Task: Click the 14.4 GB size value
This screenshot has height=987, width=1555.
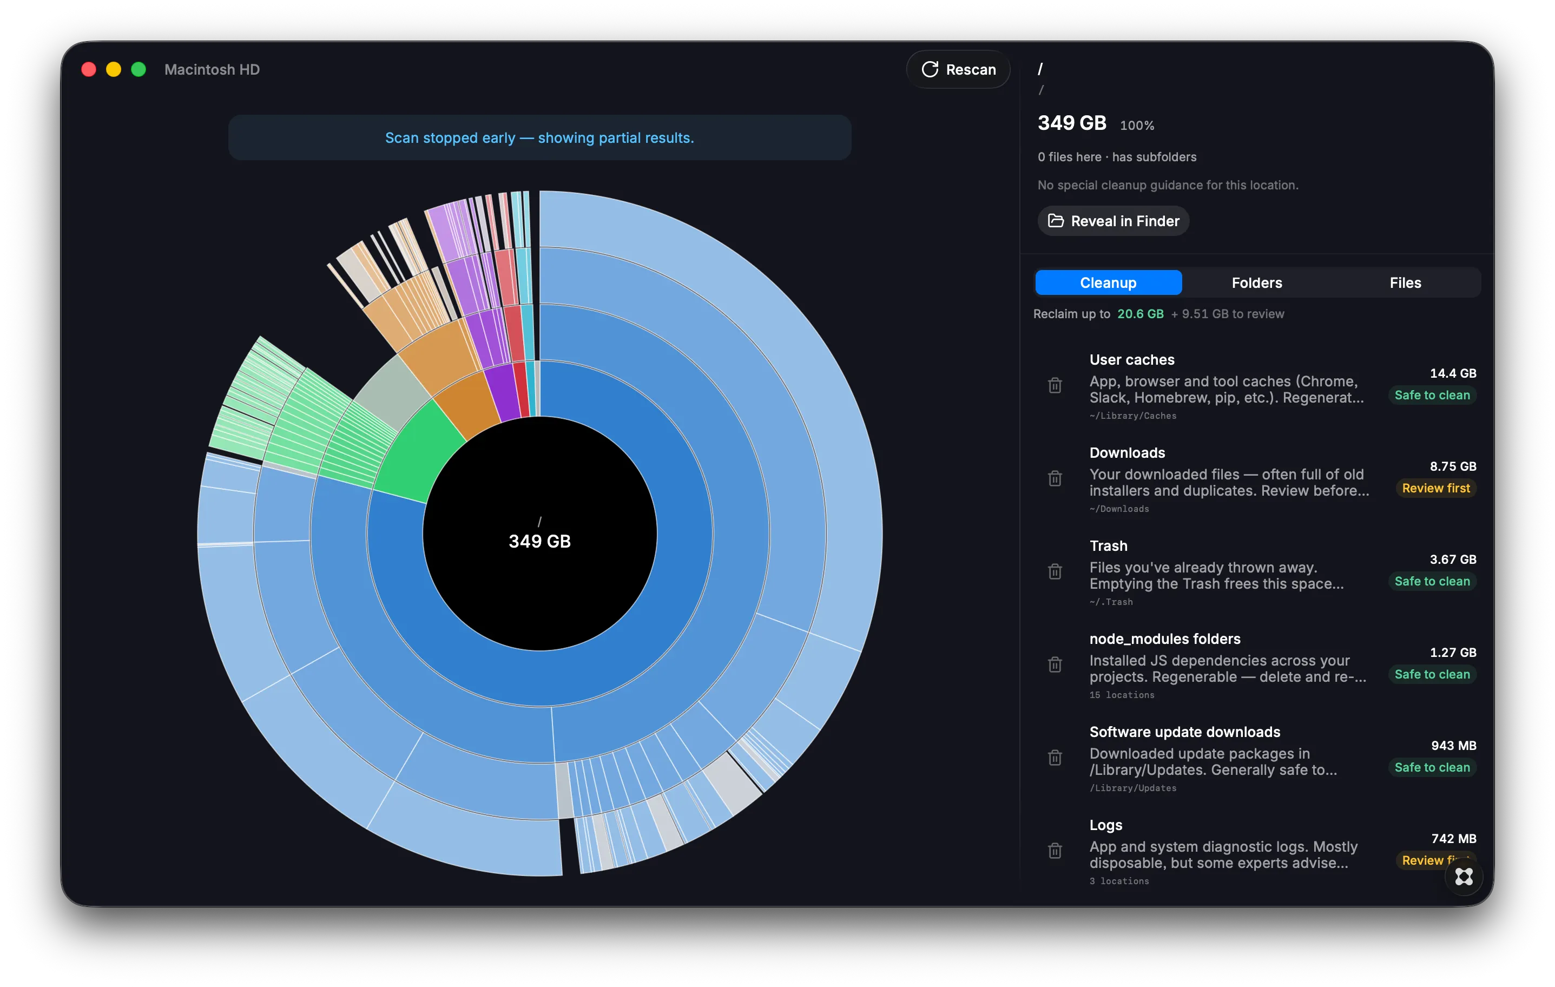Action: coord(1452,373)
